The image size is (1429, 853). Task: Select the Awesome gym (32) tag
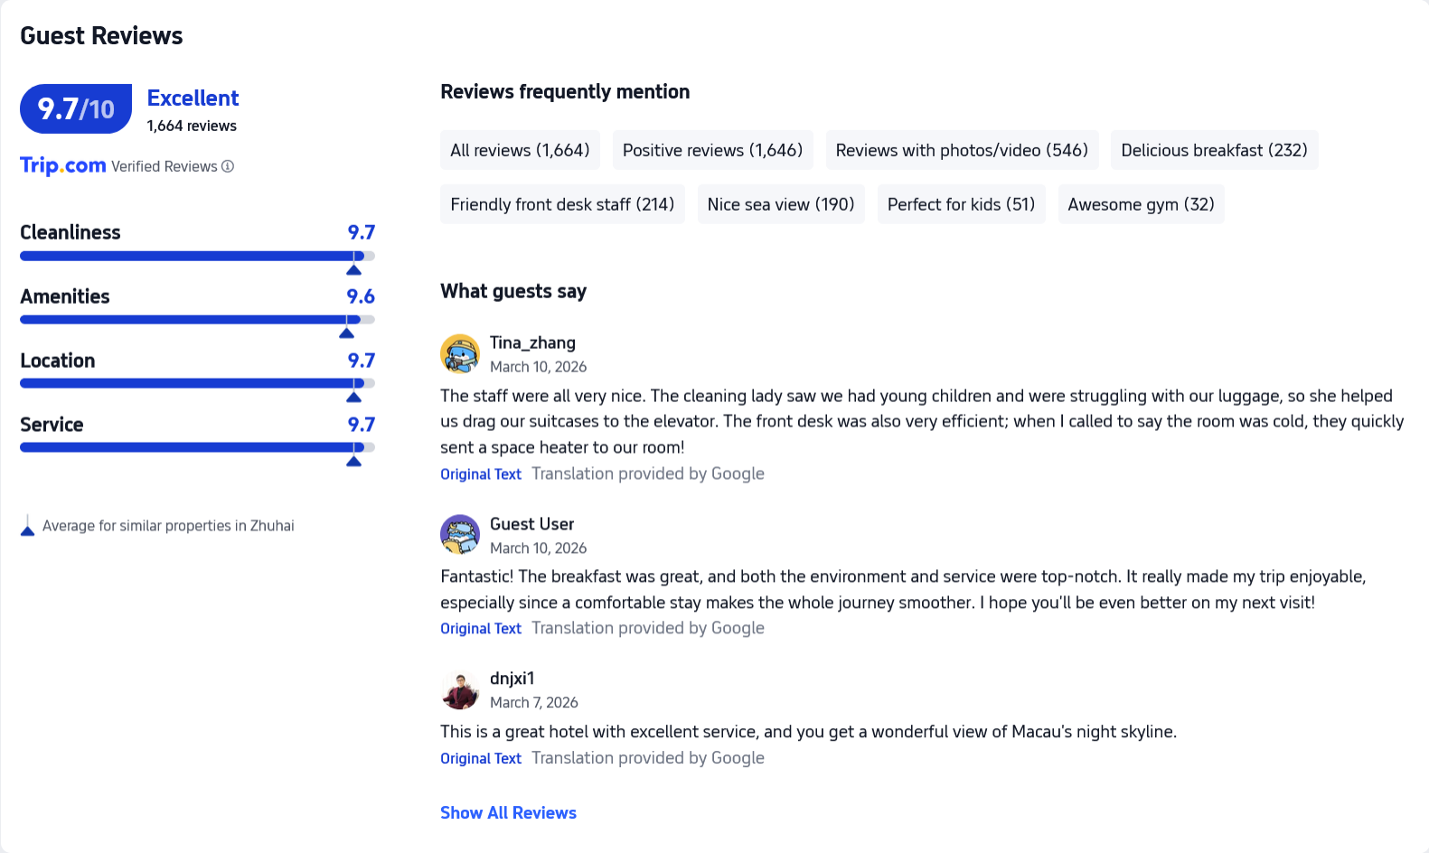[1141, 204]
